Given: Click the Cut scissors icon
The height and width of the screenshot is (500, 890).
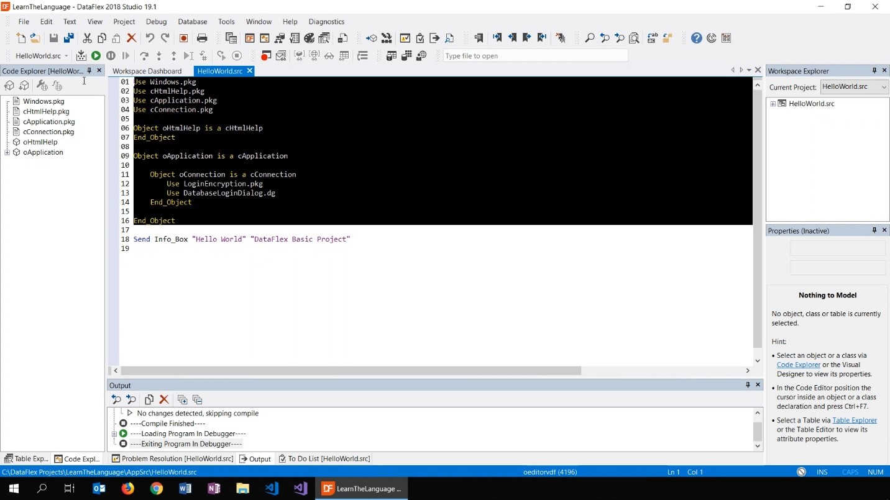Looking at the screenshot, I should coord(87,39).
